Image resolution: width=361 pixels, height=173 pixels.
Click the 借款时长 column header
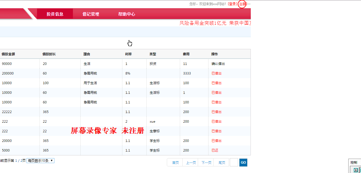(49, 54)
